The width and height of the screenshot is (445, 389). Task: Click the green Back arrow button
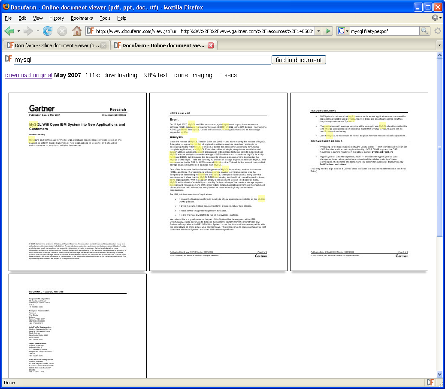(9, 31)
